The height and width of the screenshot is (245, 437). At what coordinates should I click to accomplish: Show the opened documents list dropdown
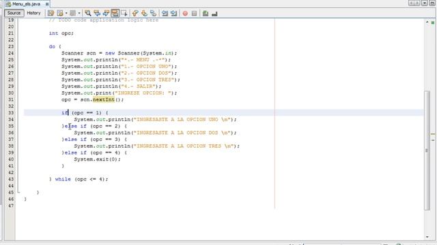pos(425,3)
